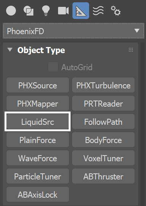Screen dimensions: 146x206
Task: Open the PhoenixFD category dropdown
Action: (74, 31)
